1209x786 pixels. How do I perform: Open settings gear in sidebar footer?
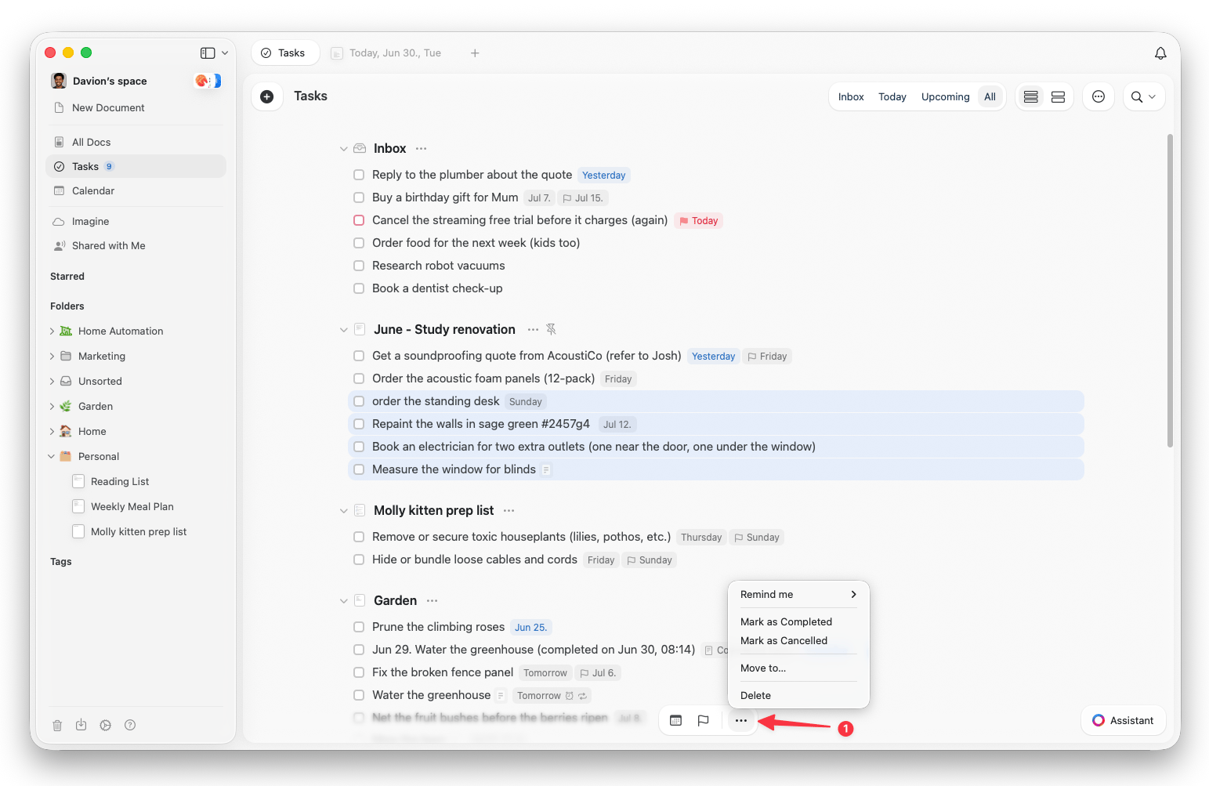pos(106,726)
